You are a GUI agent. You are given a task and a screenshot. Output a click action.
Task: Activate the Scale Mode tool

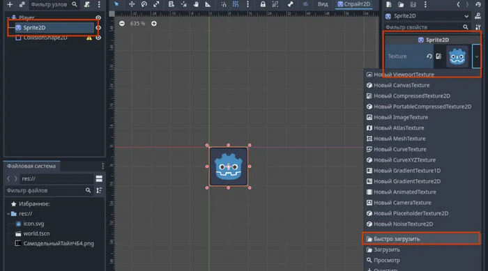156,4
